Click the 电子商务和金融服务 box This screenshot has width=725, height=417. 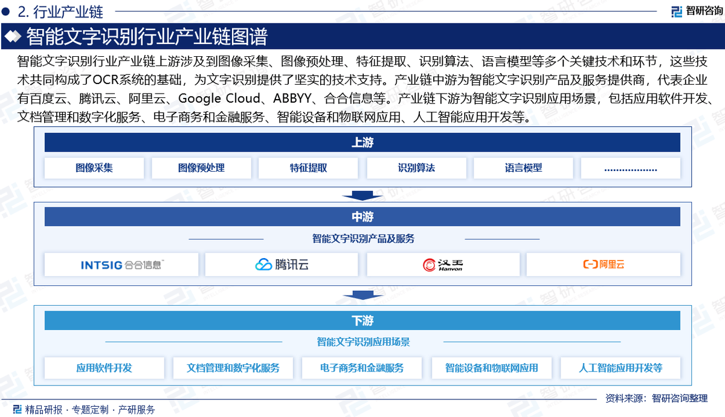click(362, 367)
